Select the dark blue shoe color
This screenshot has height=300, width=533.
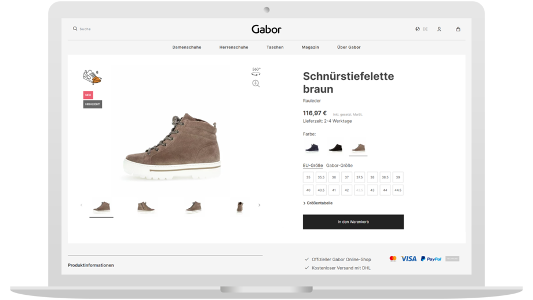[x=312, y=148]
